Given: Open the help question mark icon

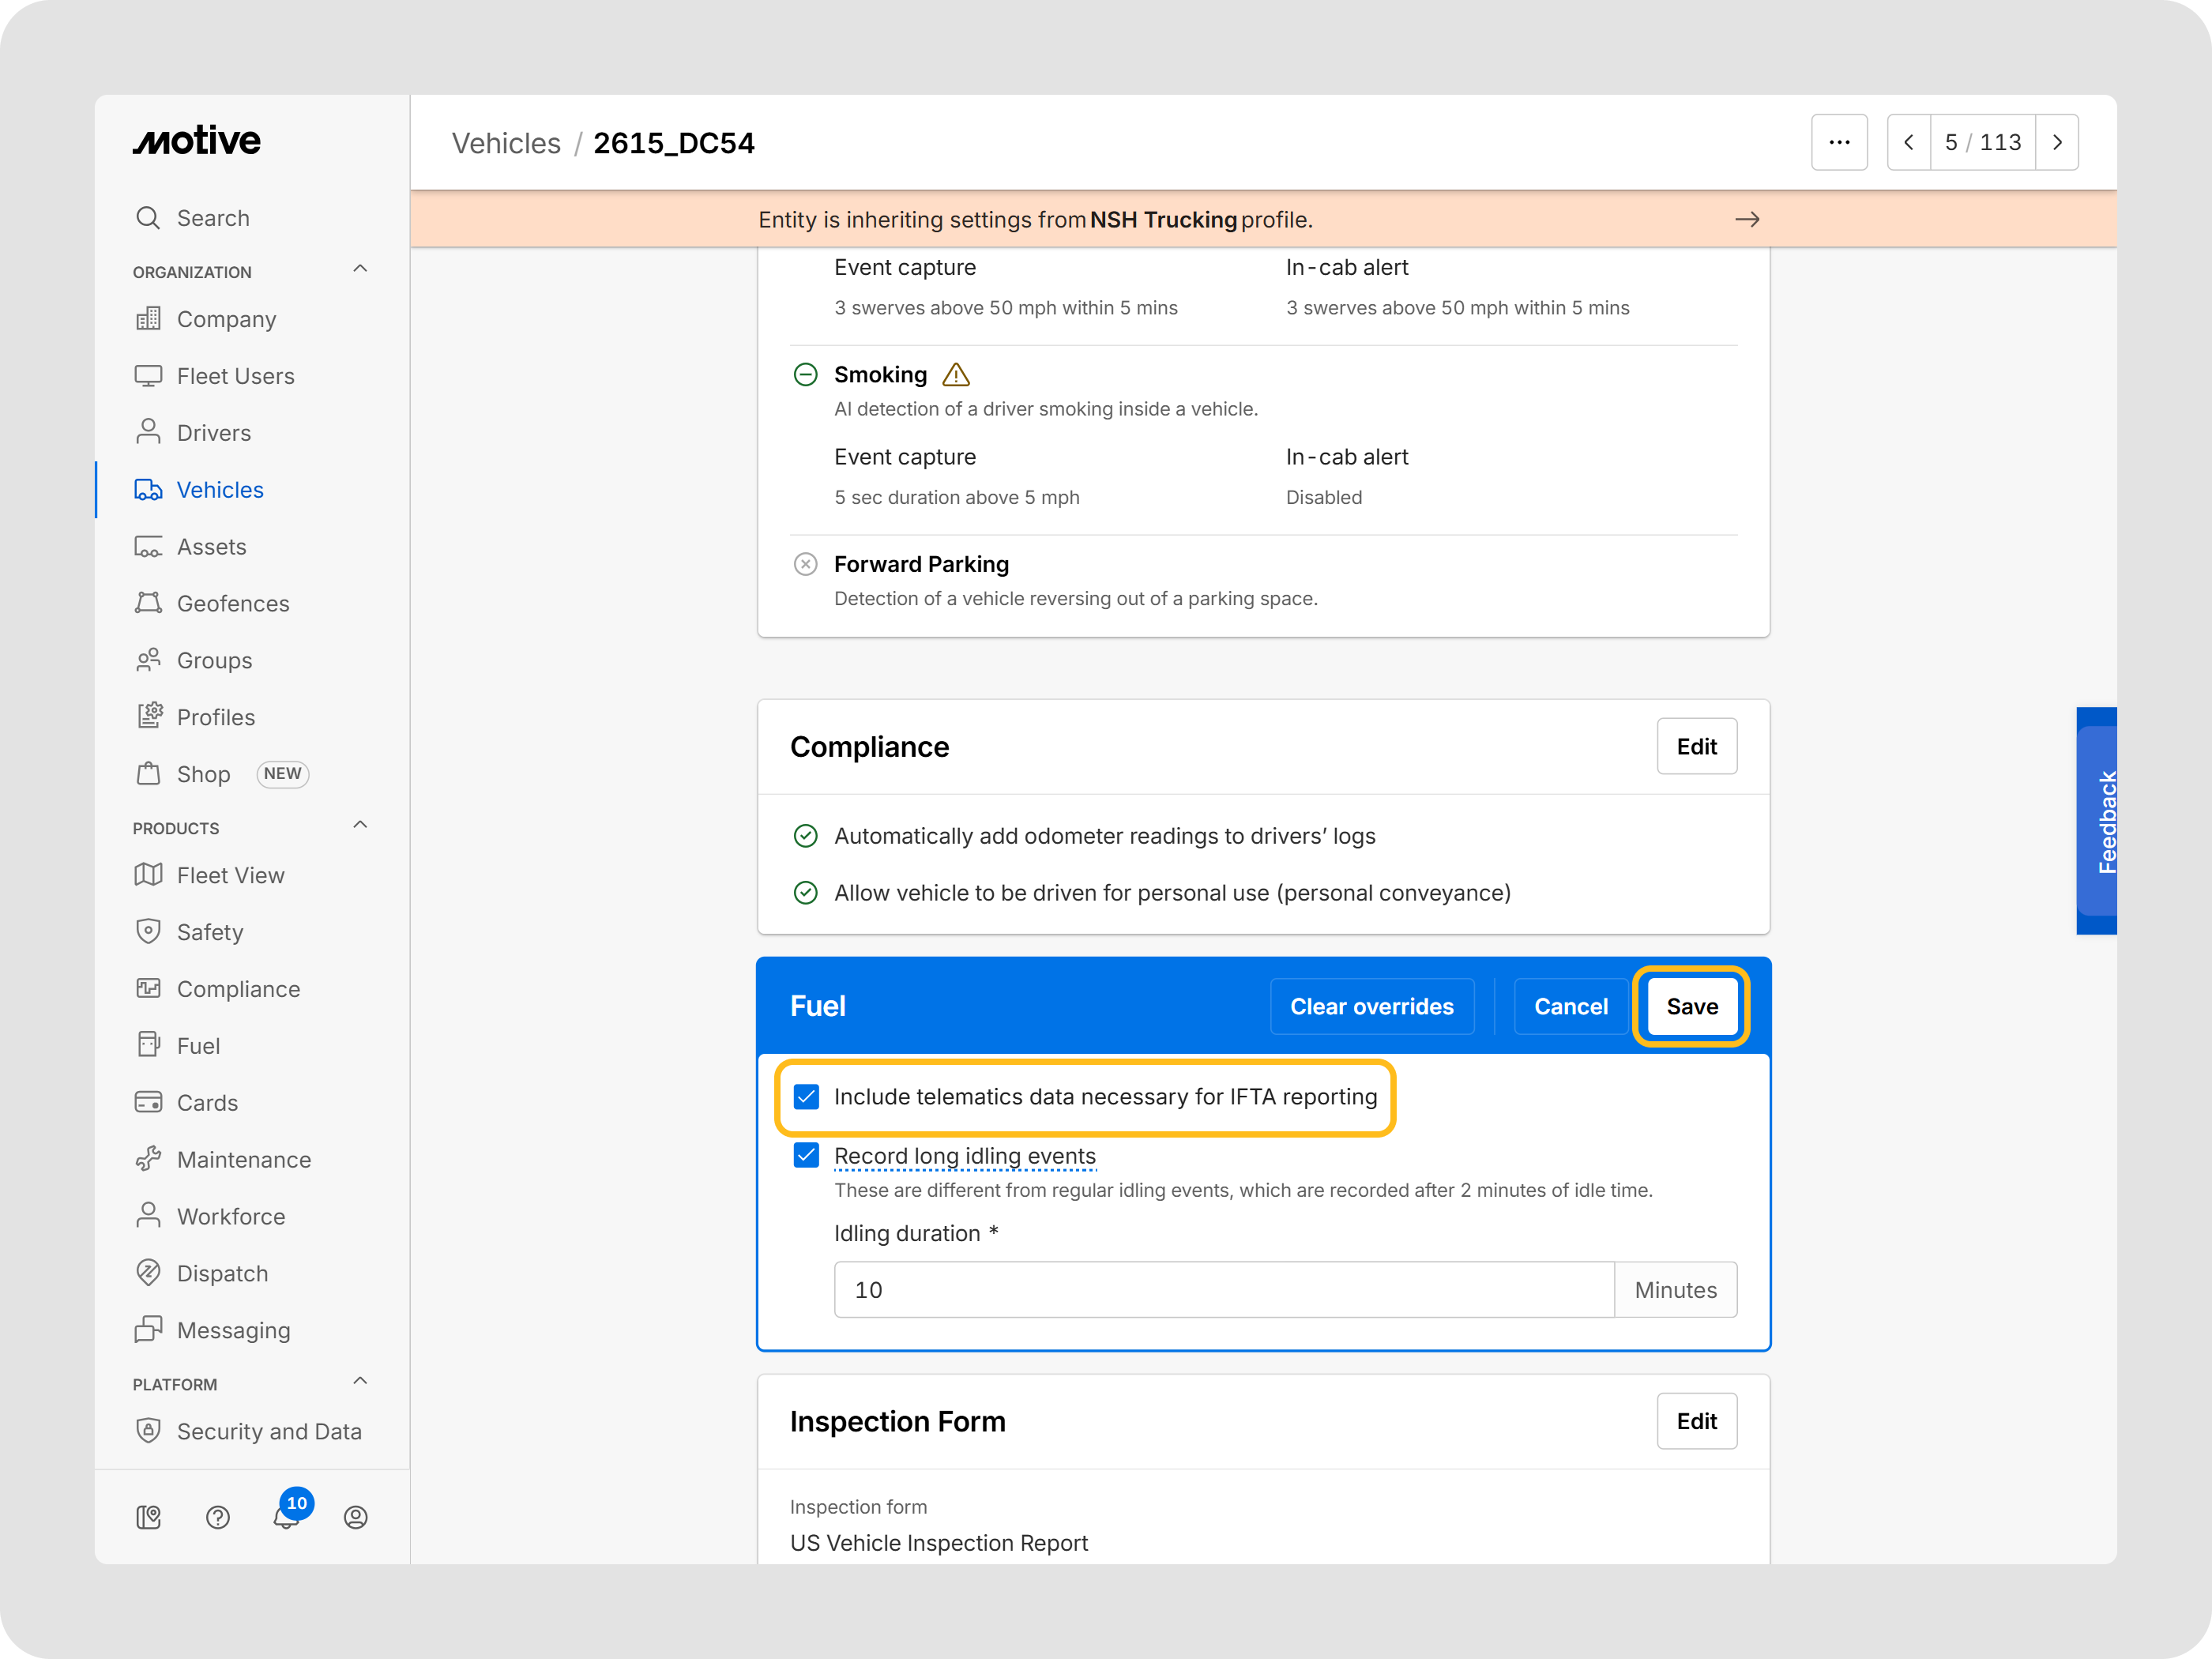Looking at the screenshot, I should click(x=217, y=1517).
